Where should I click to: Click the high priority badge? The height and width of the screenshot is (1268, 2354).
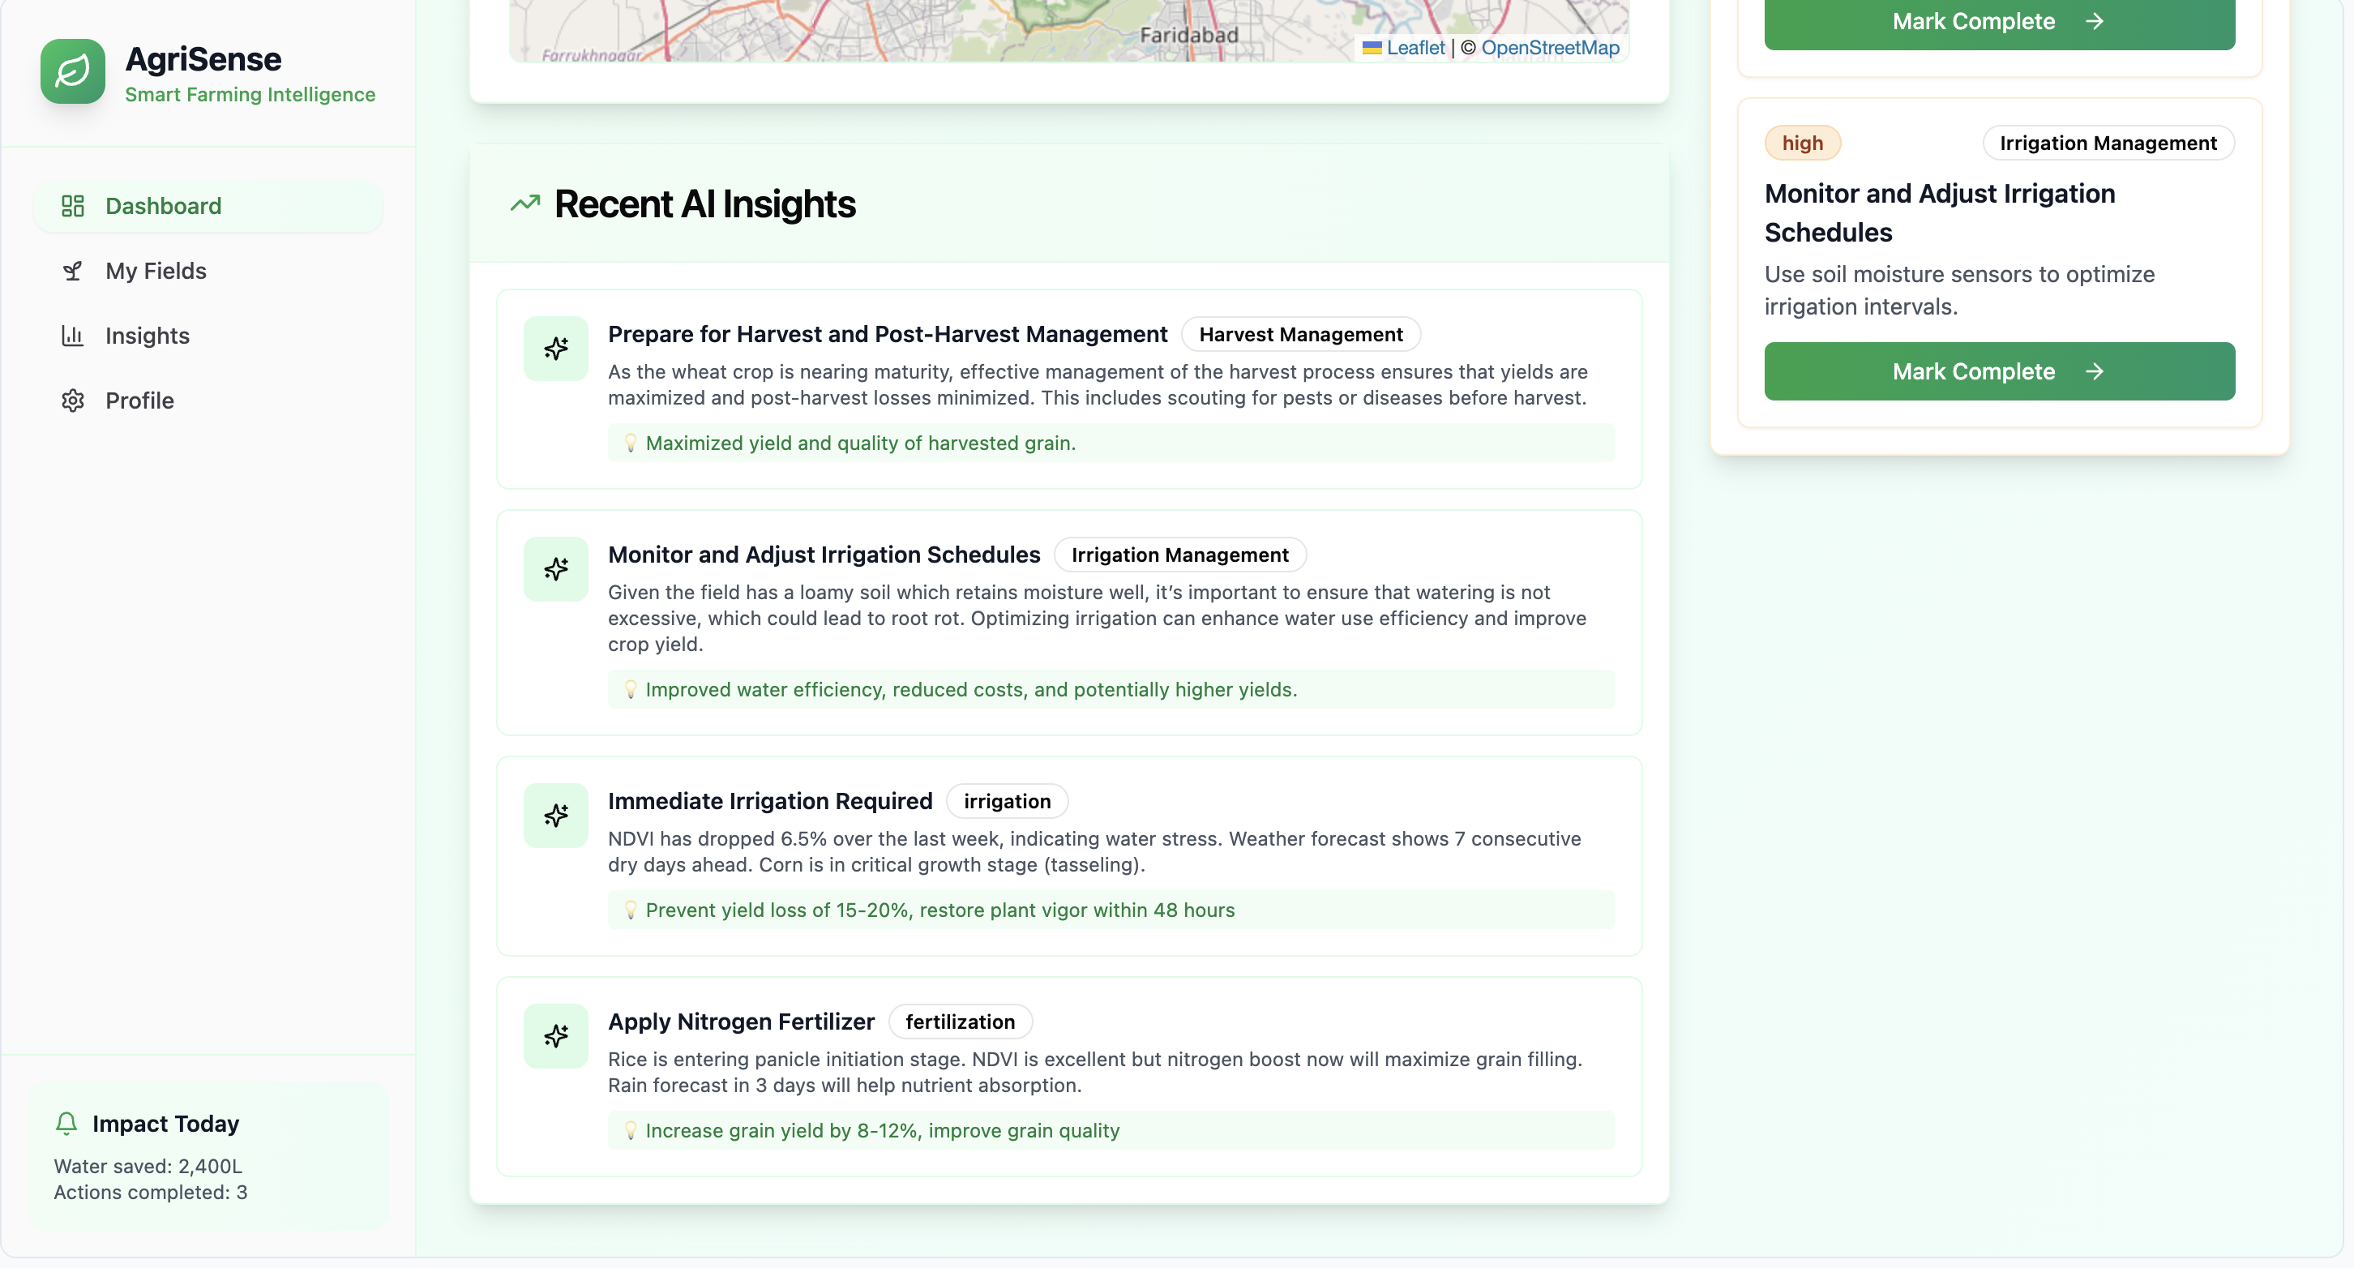coord(1801,143)
